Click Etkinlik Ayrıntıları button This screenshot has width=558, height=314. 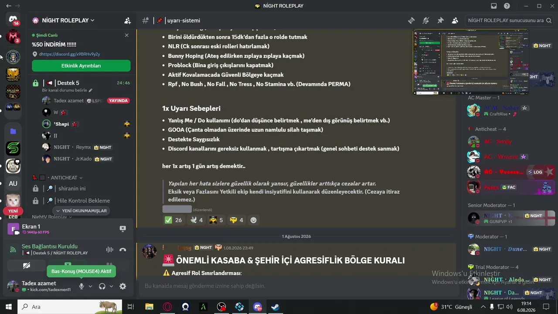coord(81,66)
